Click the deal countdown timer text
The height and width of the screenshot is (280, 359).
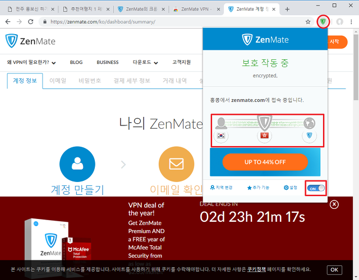(252, 217)
